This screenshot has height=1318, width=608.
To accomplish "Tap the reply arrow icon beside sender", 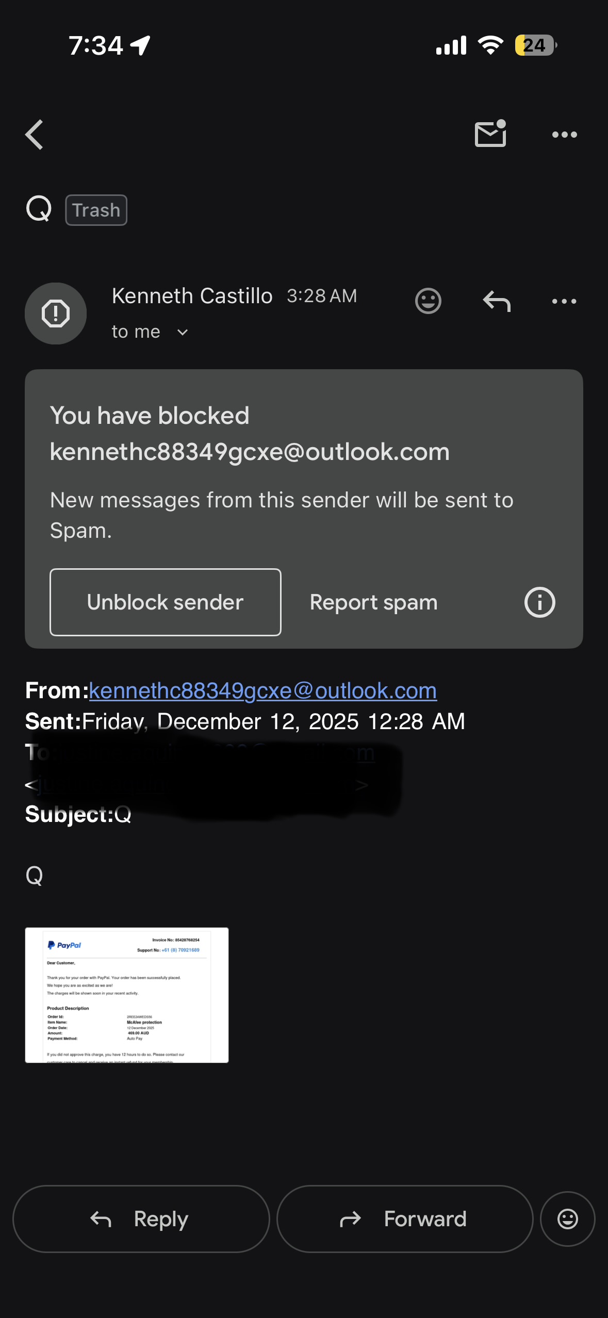I will 497,301.
